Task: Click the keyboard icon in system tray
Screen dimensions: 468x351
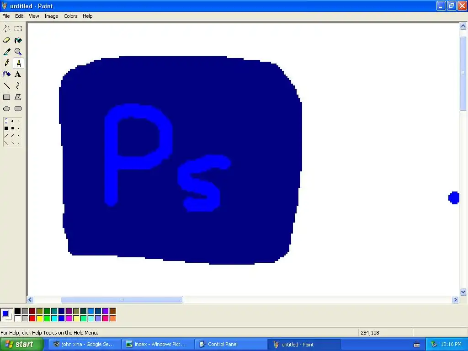Action: (417, 345)
